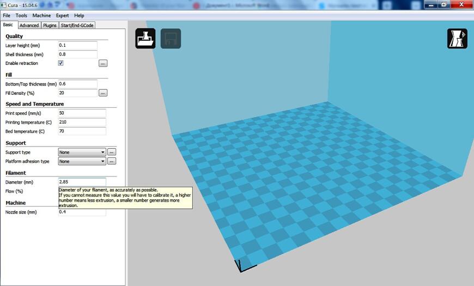The height and width of the screenshot is (286, 474).
Task: Open the View mode icon
Action: click(457, 38)
